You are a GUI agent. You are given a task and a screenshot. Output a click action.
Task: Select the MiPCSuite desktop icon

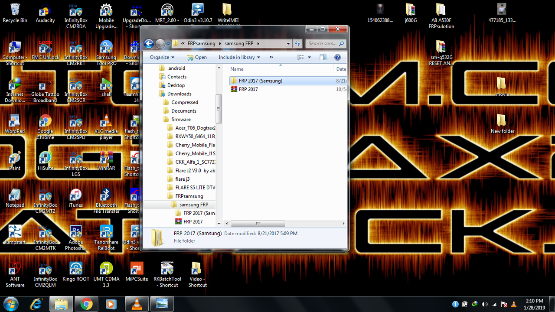(137, 272)
